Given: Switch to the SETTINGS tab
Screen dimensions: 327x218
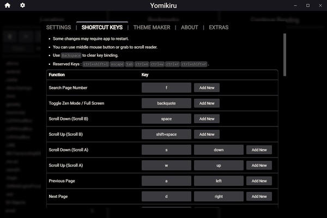Looking at the screenshot, I should (59, 27).
